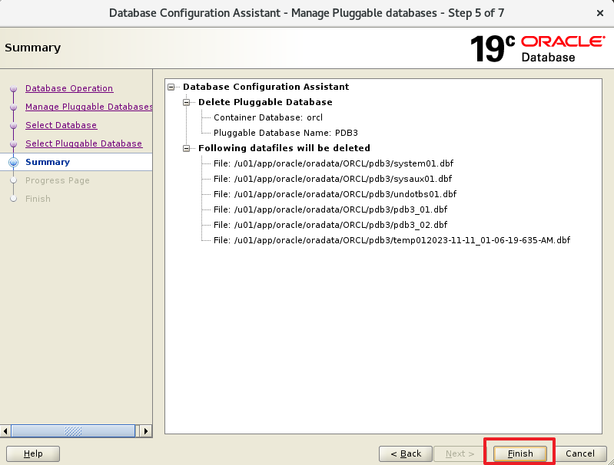614x465 pixels.
Task: Jump to Select Pluggable Database step
Action: click(x=84, y=143)
